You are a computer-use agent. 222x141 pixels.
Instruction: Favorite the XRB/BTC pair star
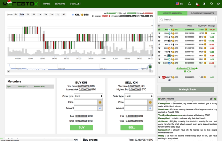159,33
